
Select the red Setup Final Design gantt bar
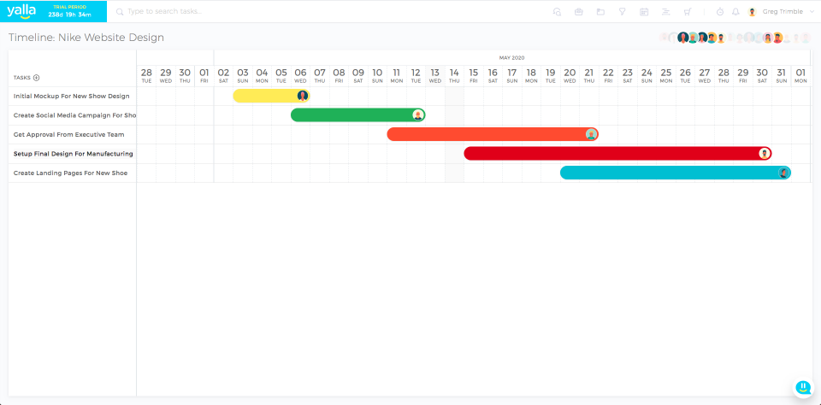[x=617, y=153]
